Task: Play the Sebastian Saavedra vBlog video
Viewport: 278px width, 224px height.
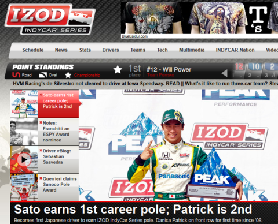Action: pos(24,160)
